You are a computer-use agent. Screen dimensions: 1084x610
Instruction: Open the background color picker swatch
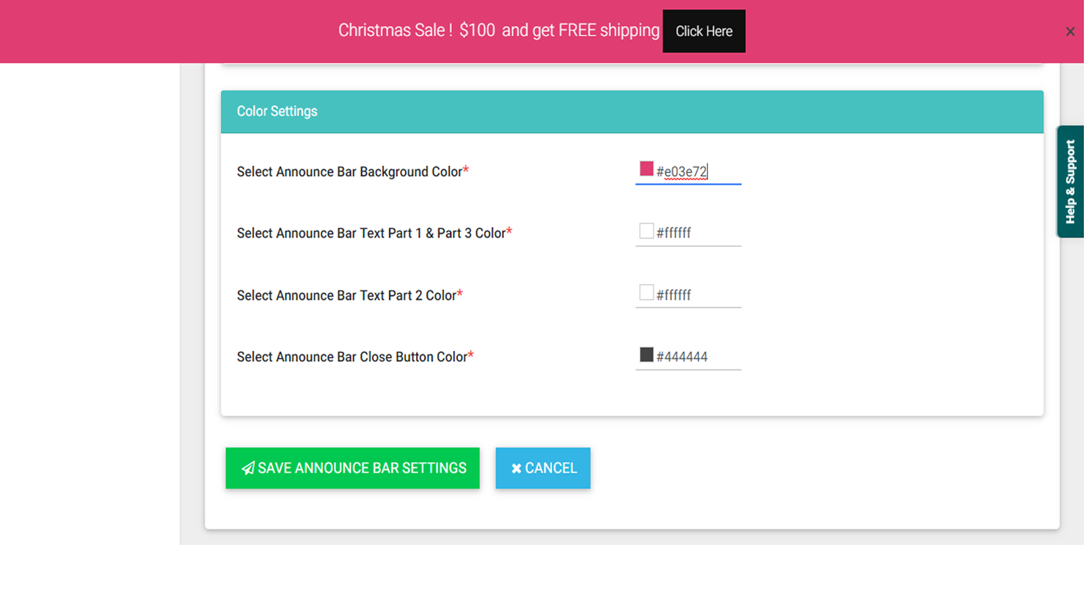[645, 169]
